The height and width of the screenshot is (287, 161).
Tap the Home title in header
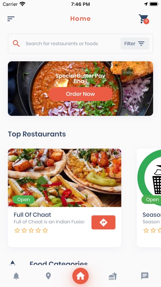tap(80, 19)
